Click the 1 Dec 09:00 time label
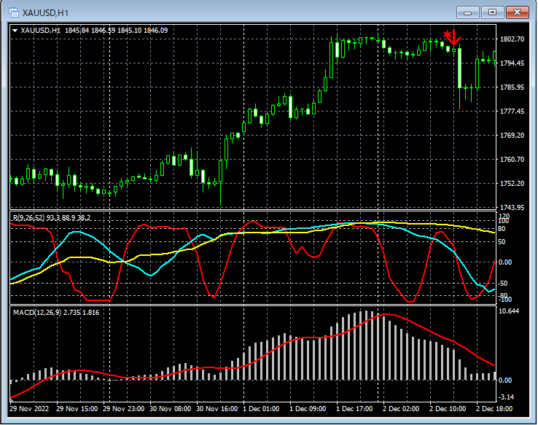This screenshot has height=425, width=538. coord(308,409)
